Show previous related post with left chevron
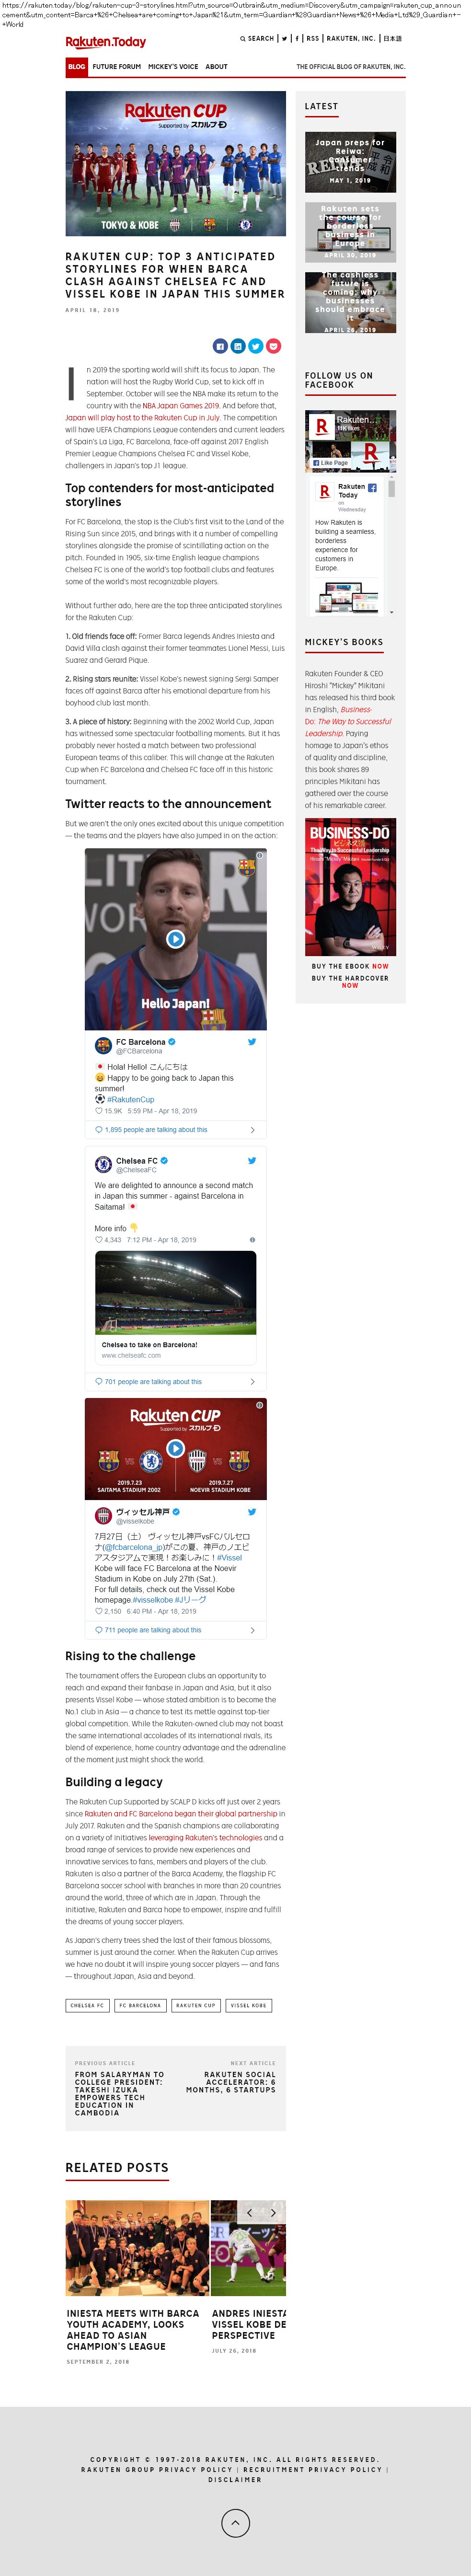 250,2213
